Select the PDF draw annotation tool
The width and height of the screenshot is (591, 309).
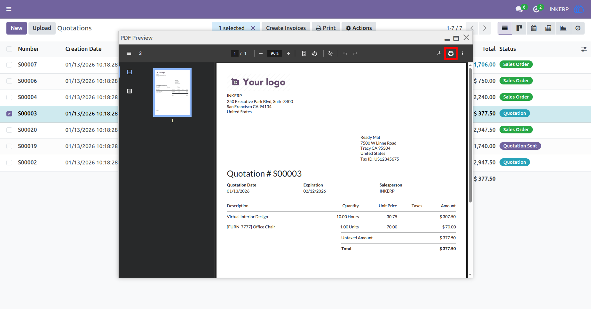[331, 53]
